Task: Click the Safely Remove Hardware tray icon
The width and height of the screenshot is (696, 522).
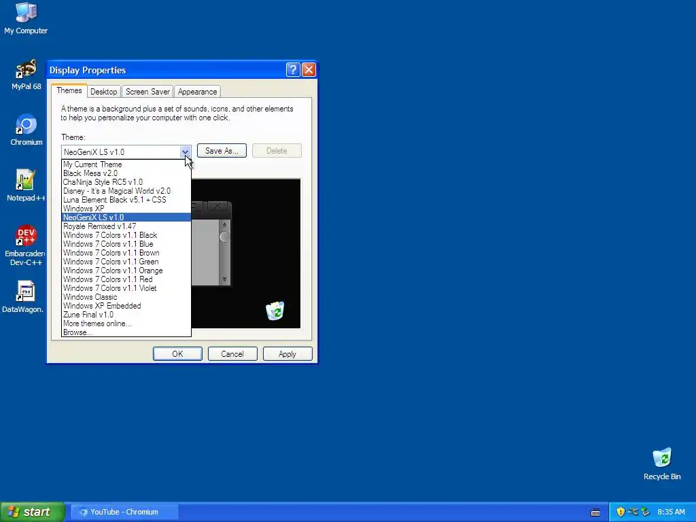Action: point(645,512)
